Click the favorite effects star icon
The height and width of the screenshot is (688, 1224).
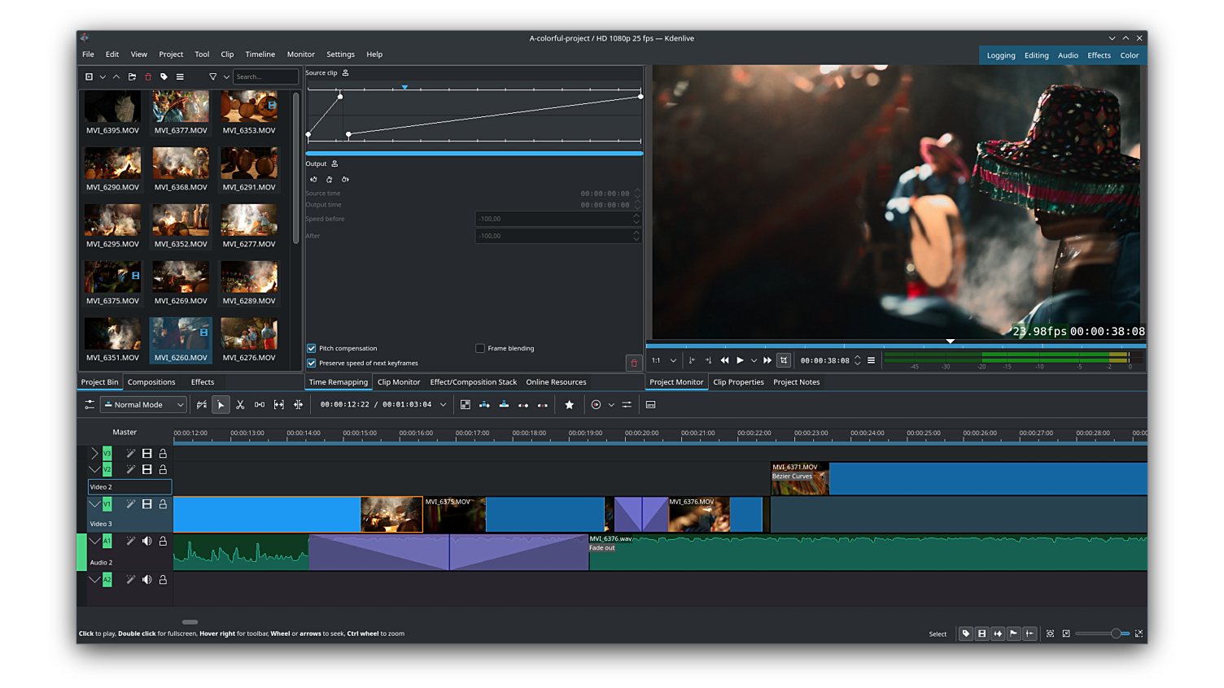click(x=569, y=405)
